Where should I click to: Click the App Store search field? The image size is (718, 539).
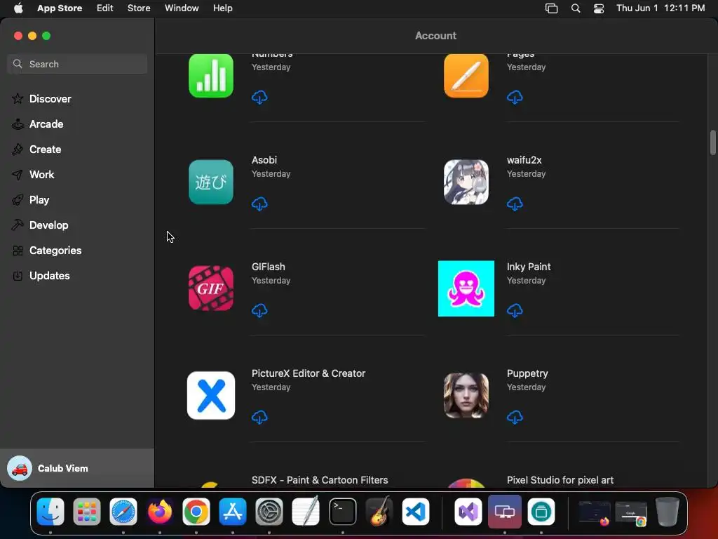77,64
